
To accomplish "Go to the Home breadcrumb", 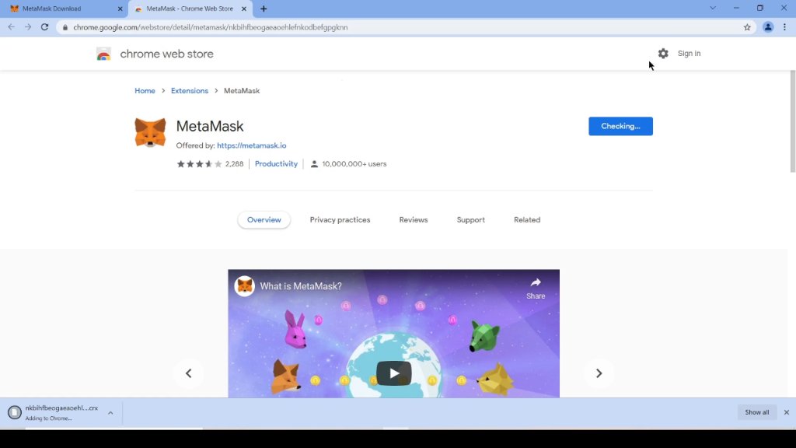I will (145, 90).
